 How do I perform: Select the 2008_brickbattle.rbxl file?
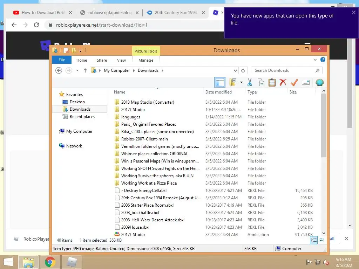[214, 213]
